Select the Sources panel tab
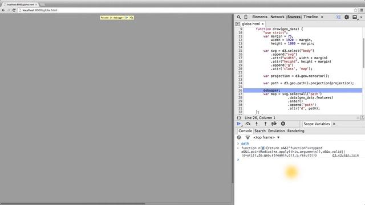The width and height of the screenshot is (365, 205). tap(294, 17)
